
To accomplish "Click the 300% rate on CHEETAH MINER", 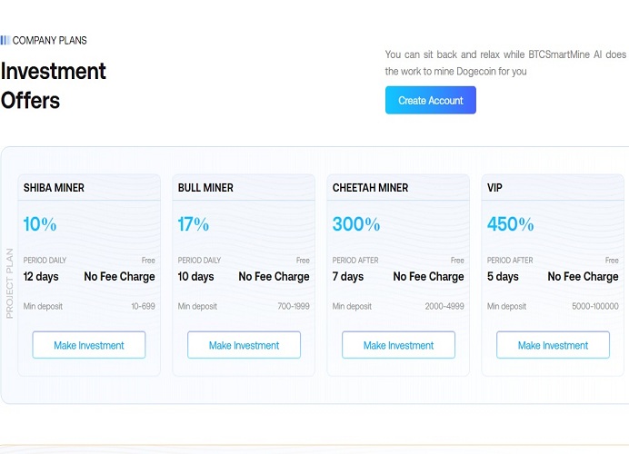I will 356,224.
